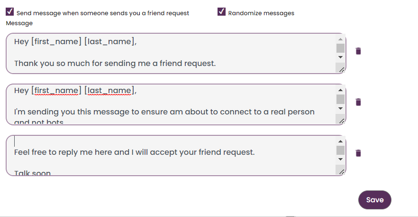Viewport: 418px width, 217px height.
Task: Click resize handle of second message box
Action: [x=341, y=121]
